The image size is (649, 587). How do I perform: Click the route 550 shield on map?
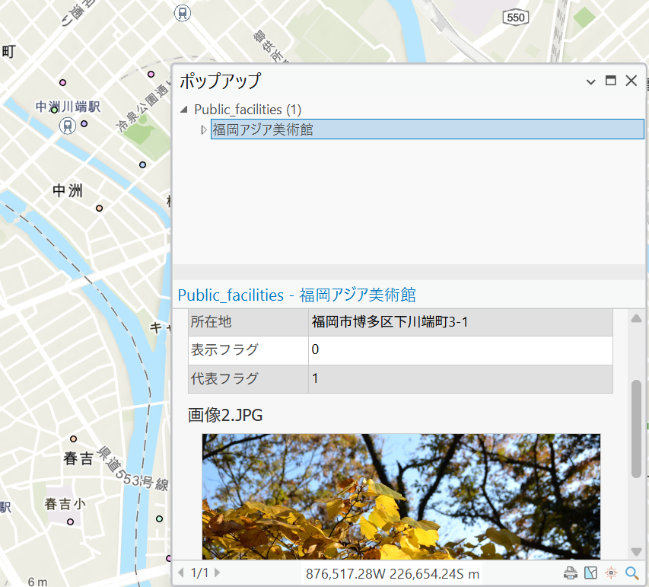(x=515, y=16)
